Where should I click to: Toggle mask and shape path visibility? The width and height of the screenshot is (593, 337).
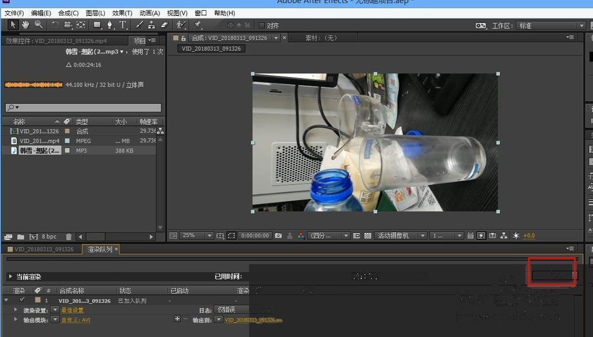(231, 235)
